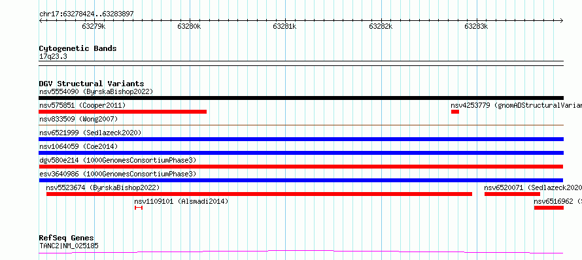Viewport: 582px width, 260px height.
Task: Open the dgv580e214 1000Genomes label
Action: 118,160
